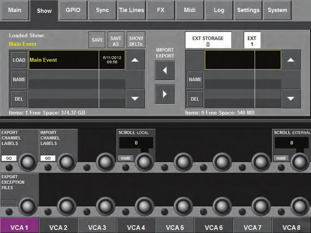Select VCA 1

pyautogui.click(x=19, y=225)
